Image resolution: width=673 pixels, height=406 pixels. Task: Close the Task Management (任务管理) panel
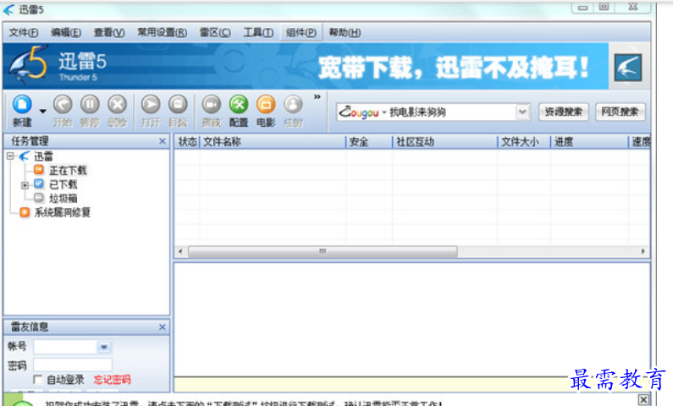163,141
